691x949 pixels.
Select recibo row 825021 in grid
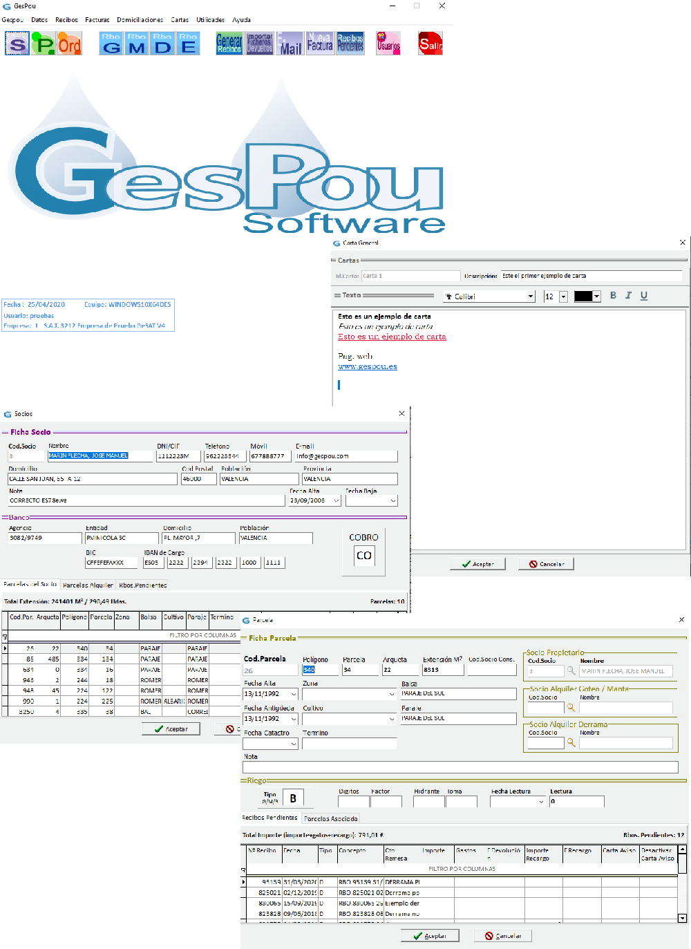tap(460, 892)
